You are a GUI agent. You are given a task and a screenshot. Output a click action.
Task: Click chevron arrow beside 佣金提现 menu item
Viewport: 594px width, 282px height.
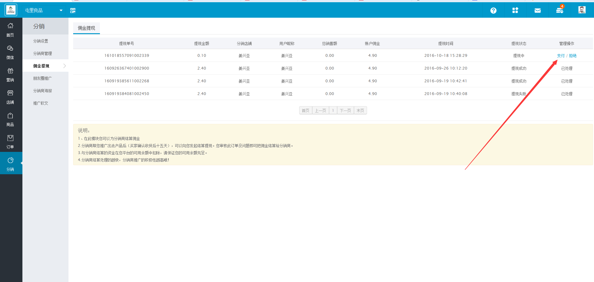click(64, 66)
